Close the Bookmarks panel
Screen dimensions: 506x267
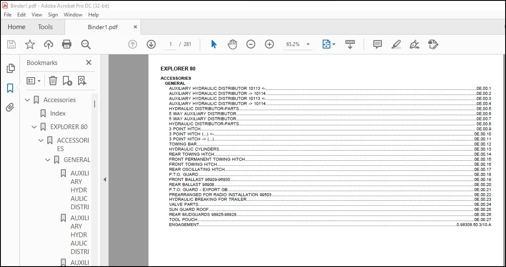pyautogui.click(x=89, y=62)
